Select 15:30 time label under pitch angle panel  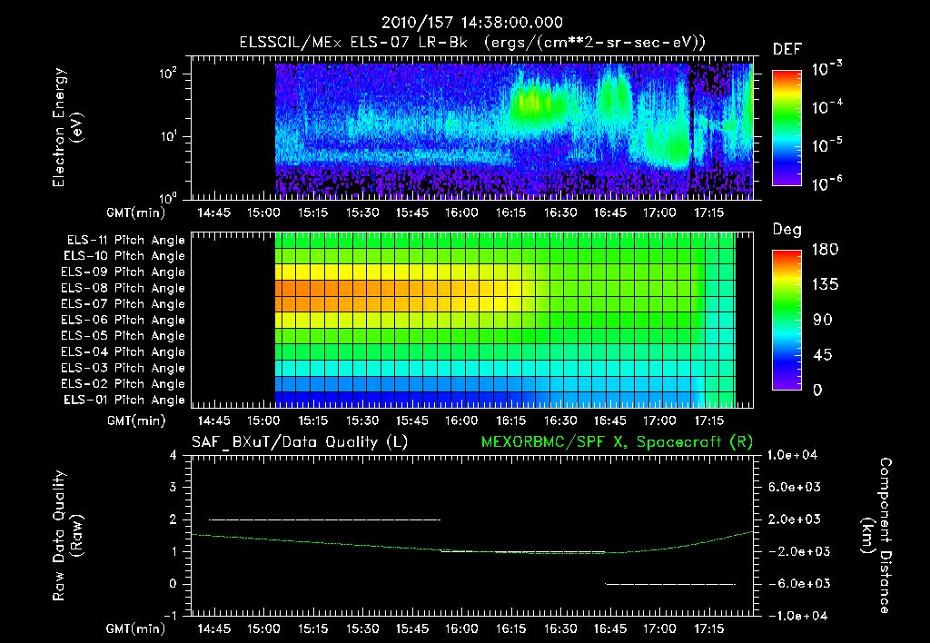point(362,420)
